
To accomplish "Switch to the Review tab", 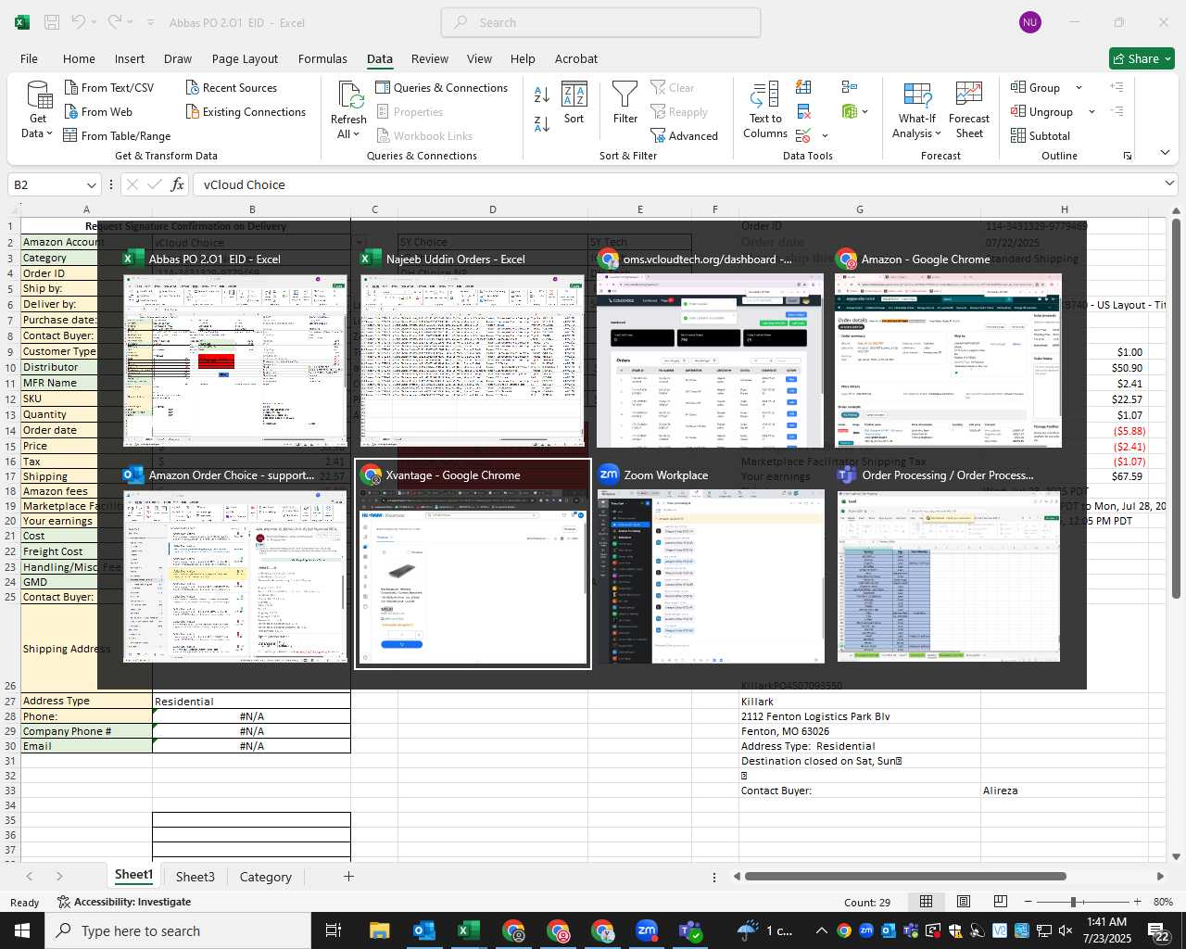I will [x=430, y=58].
